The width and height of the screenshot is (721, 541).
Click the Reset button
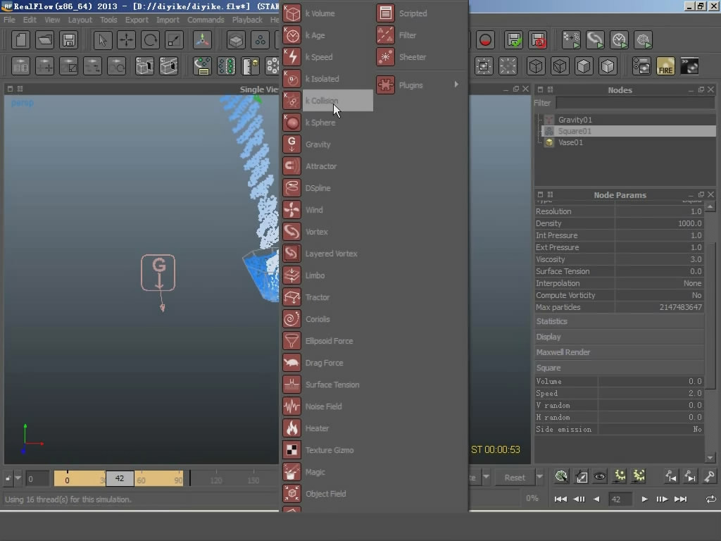515,478
